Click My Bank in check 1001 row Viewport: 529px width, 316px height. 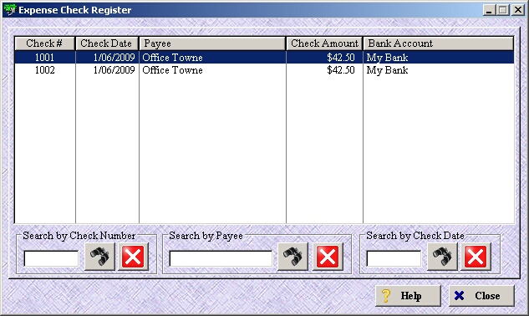pos(387,58)
